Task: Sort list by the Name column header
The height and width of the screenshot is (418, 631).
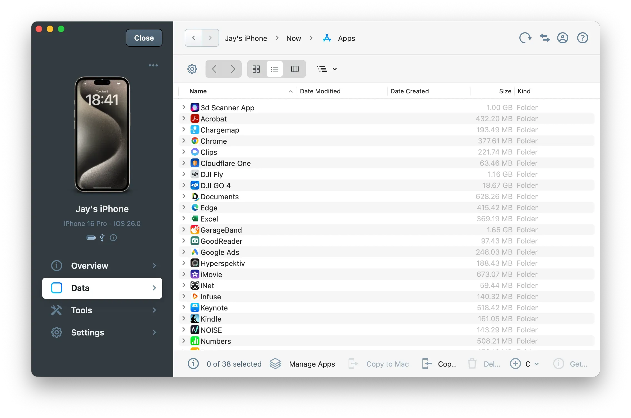Action: 198,91
